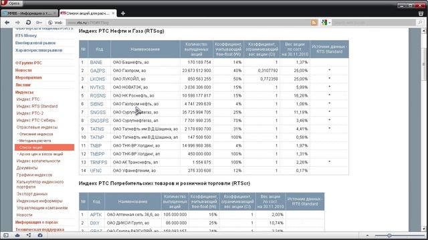
Task: Open Методика расчета sublink
Action: point(34,141)
